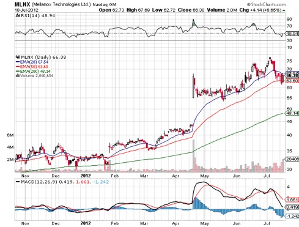The width and height of the screenshot is (299, 227).
Task: Click the candlestick icon before MLNX (Daily)
Action: pyautogui.click(x=18, y=57)
